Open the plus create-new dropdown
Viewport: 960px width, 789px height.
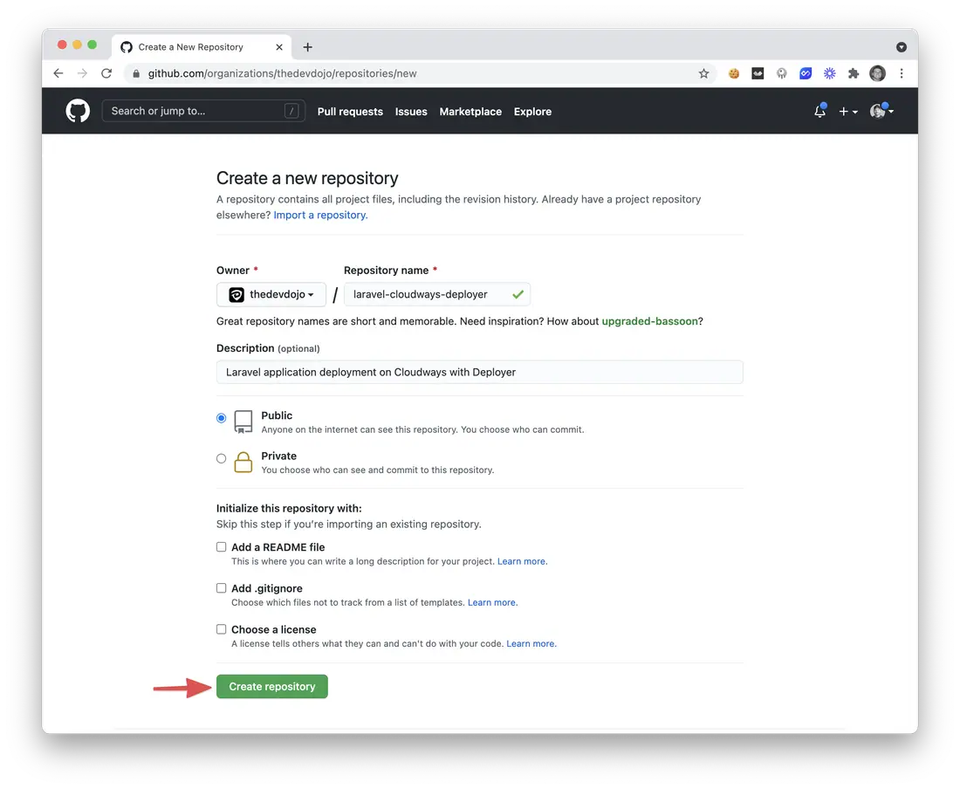coord(848,112)
